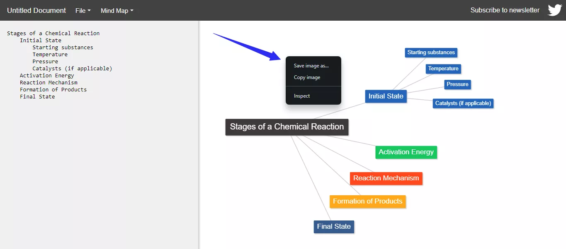Click the Catalysts (if applicable) node
566x249 pixels.
[463, 103]
